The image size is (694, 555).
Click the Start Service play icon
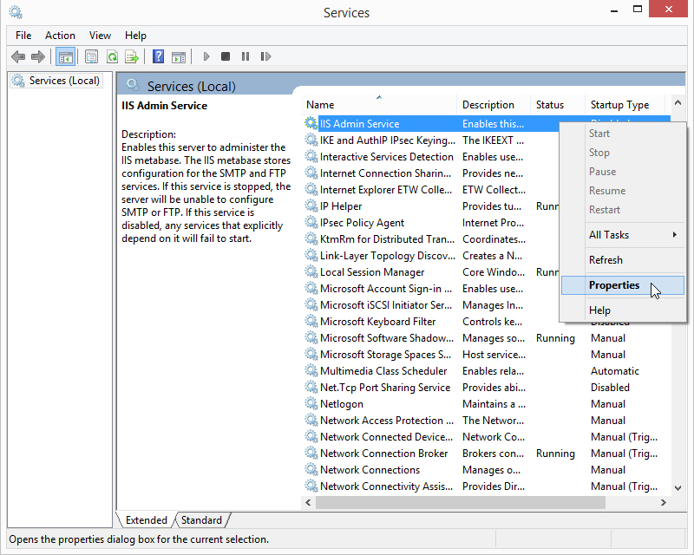[206, 56]
